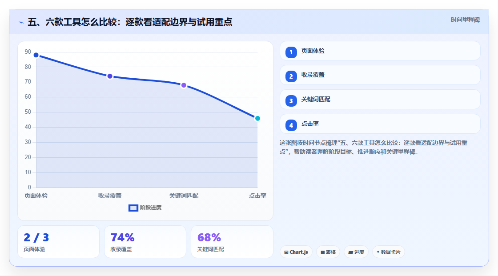This screenshot has width=498, height=276.
Task: Click the 68% stat value
Action: click(x=209, y=238)
